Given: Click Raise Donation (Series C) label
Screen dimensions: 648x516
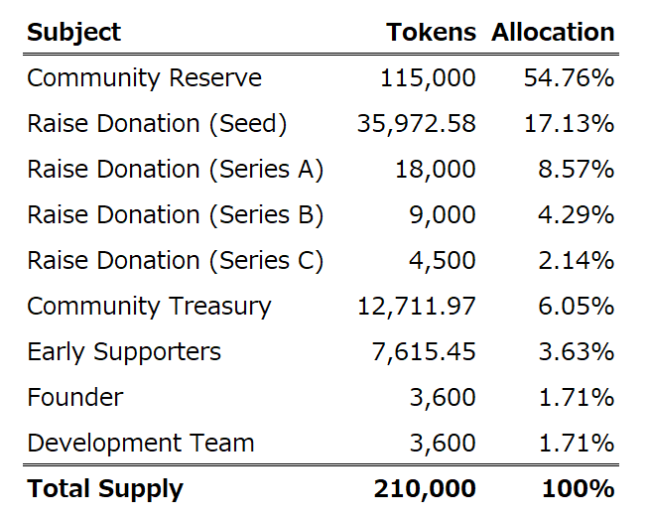Looking at the screenshot, I should coord(175,261).
